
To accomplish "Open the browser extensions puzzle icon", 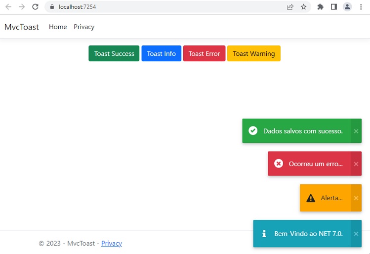I will [x=320, y=7].
